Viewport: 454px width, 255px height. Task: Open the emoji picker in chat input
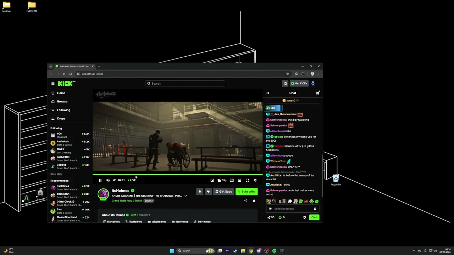click(315, 209)
